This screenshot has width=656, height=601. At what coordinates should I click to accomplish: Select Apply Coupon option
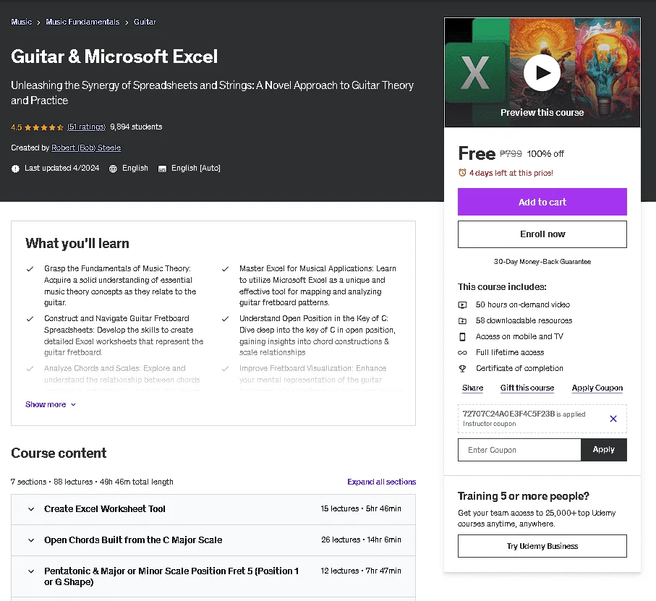pyautogui.click(x=597, y=388)
